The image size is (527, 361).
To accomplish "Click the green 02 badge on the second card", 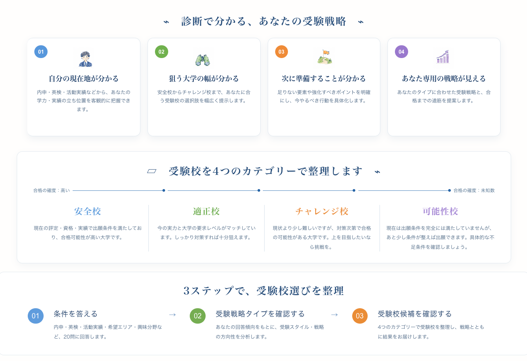I will [x=161, y=52].
